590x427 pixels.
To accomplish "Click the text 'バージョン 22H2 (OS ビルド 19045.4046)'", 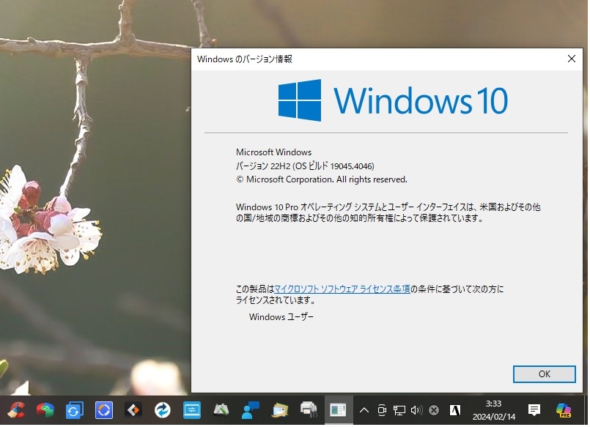I will [x=306, y=167].
